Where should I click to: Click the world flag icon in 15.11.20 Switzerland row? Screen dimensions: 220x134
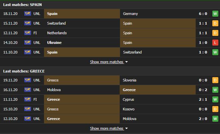27,23
